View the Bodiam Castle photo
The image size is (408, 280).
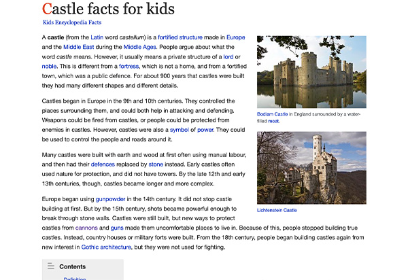pos(311,72)
